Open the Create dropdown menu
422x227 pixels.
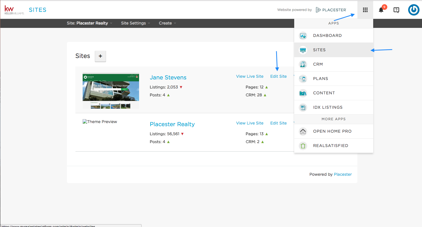point(167,23)
